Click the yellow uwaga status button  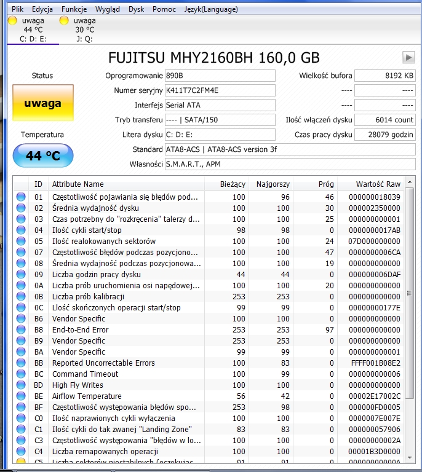(x=43, y=103)
